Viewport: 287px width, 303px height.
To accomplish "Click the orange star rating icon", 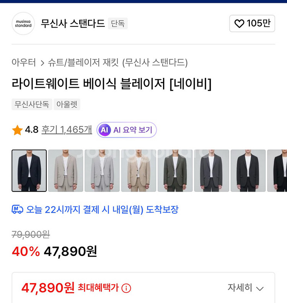I will [17, 130].
